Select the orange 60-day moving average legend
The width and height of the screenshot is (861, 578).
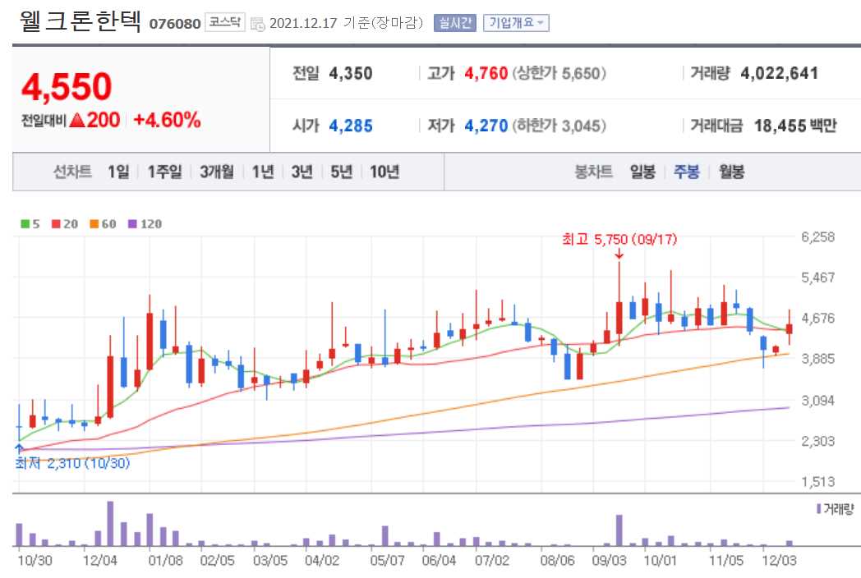tap(93, 223)
